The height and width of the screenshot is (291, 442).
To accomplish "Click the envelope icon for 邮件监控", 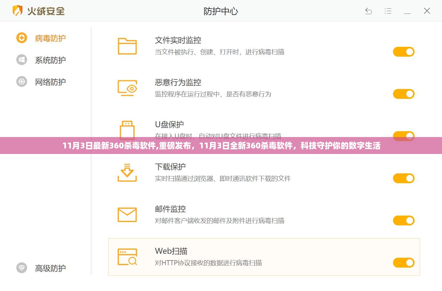I will [127, 215].
